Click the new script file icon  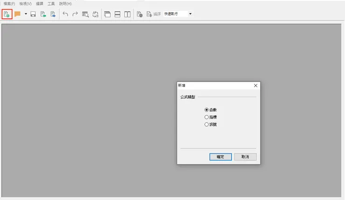click(7, 14)
